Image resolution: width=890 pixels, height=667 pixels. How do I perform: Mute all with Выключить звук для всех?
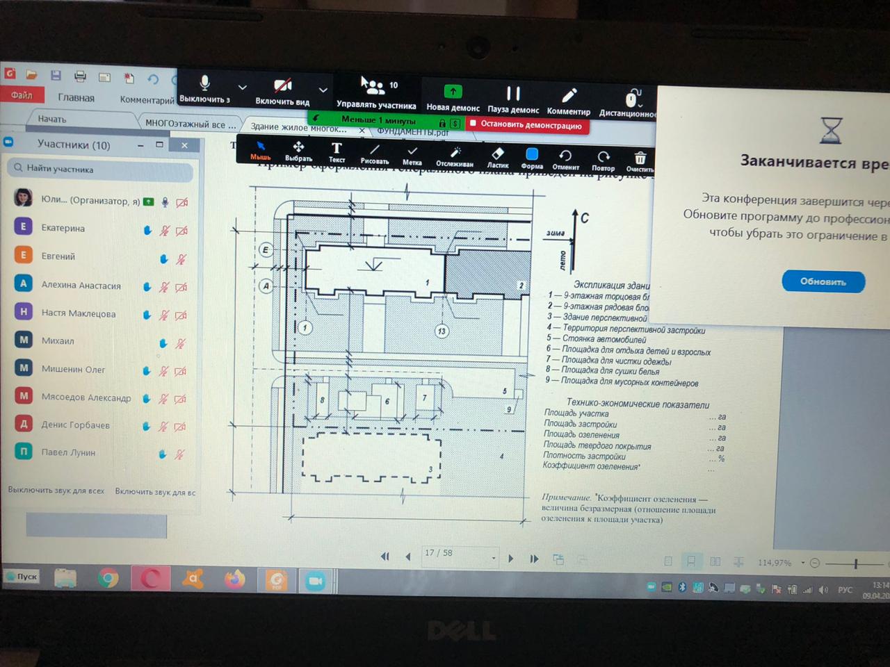(56, 491)
